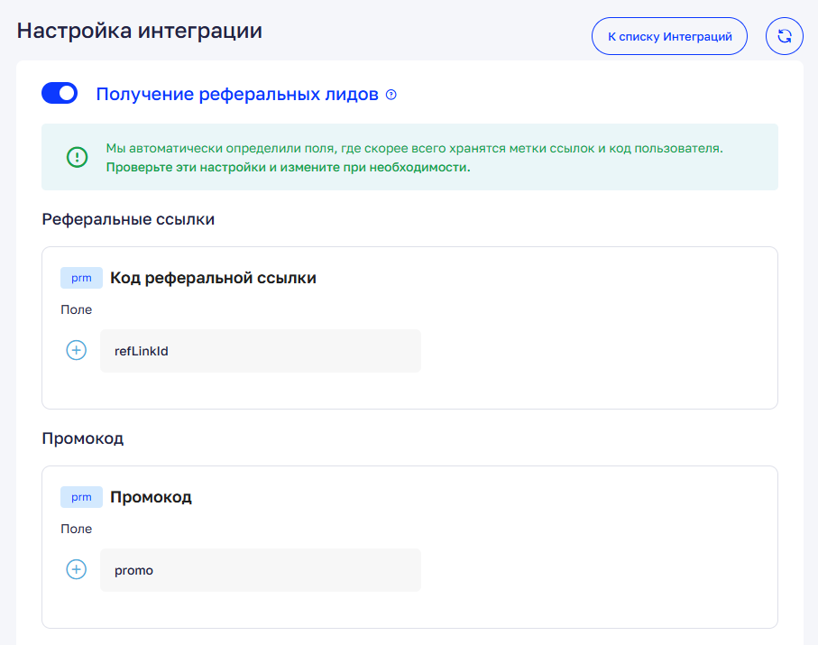Click the Настройка интеграции page heading
The image size is (818, 645).
[x=140, y=31]
